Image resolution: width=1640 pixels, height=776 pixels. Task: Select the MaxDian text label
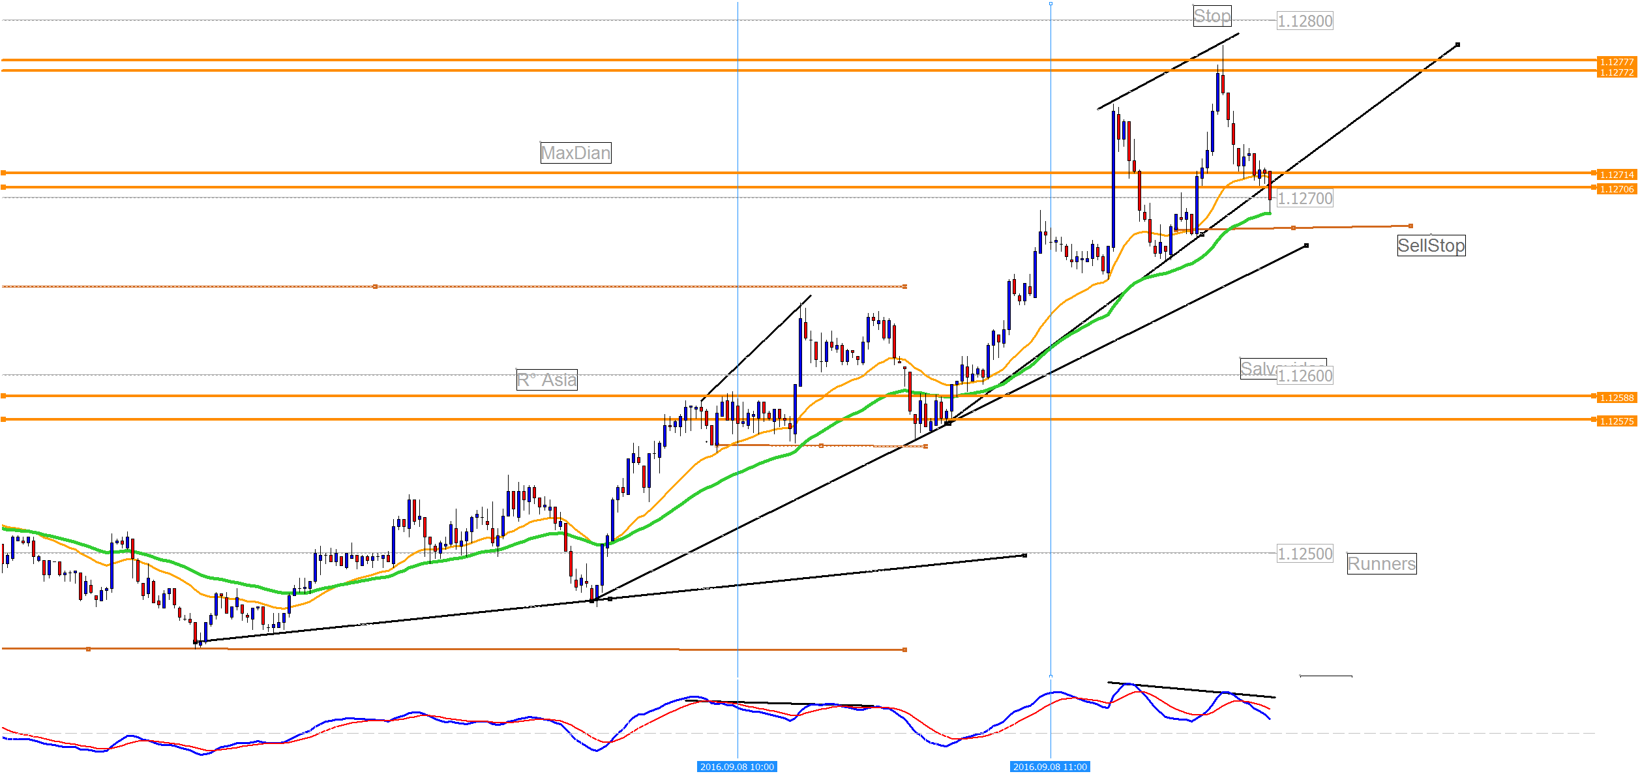pyautogui.click(x=576, y=153)
